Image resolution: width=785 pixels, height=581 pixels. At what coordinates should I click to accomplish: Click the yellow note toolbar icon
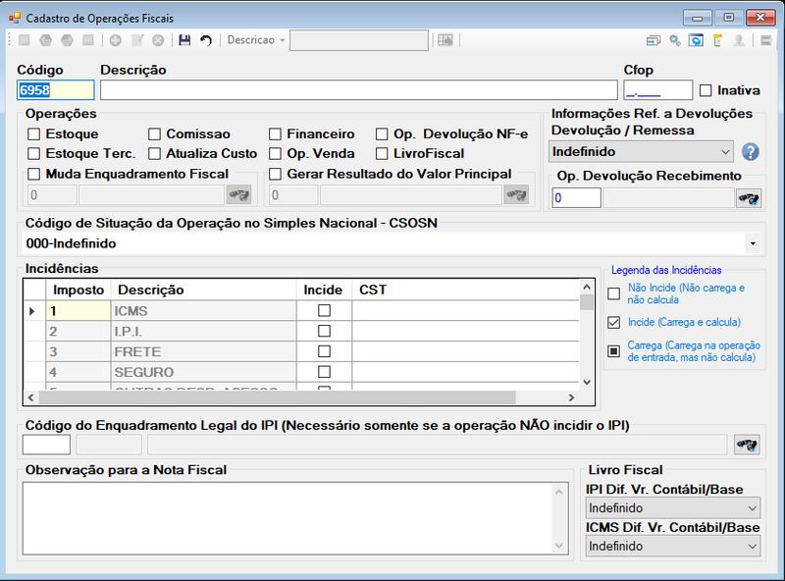click(717, 40)
